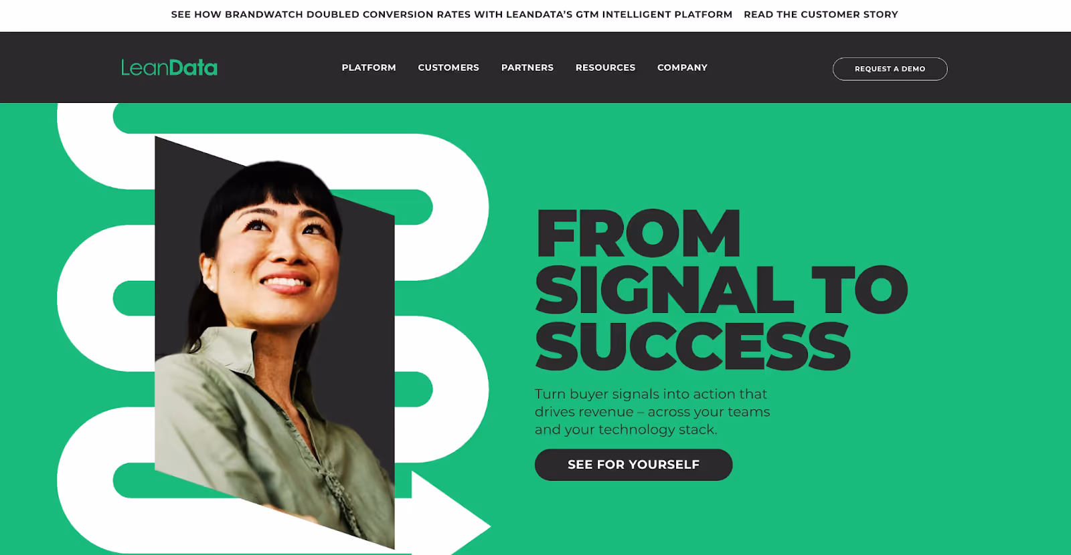Open the Customers menu

(448, 68)
